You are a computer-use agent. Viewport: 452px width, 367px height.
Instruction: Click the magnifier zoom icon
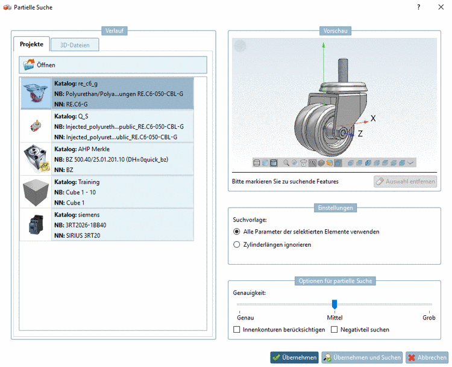pyautogui.click(x=286, y=163)
